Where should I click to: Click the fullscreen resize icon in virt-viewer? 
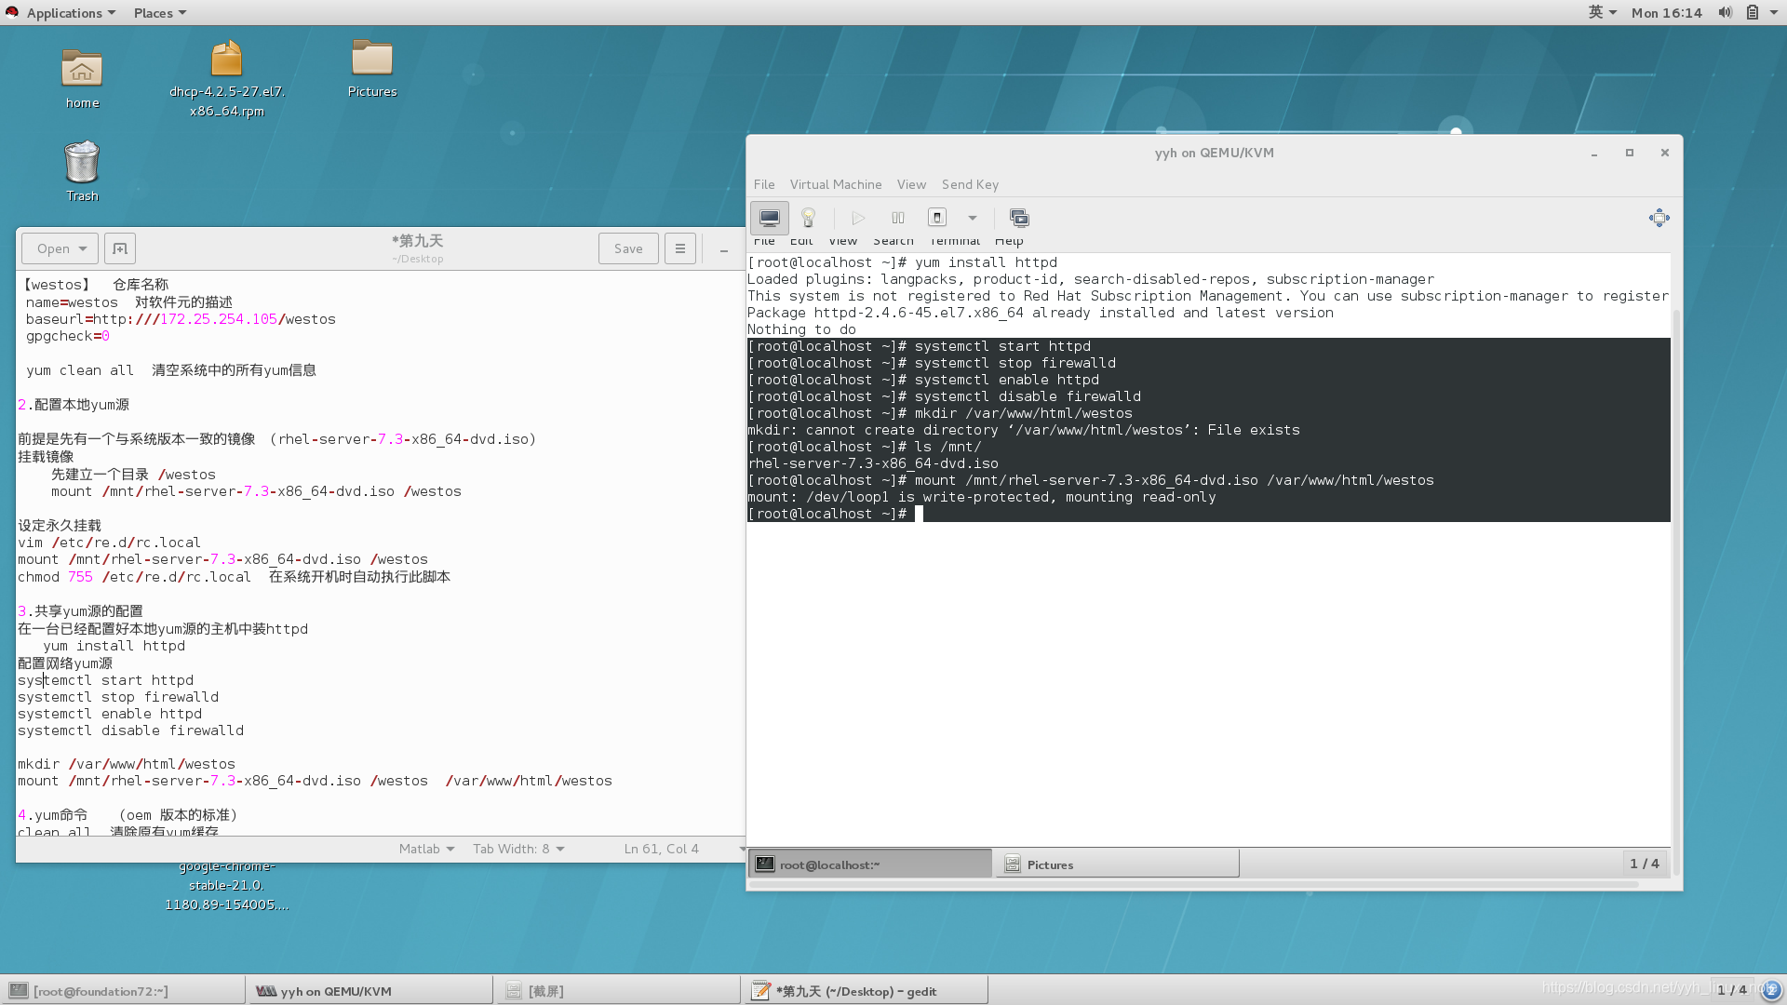point(1659,218)
